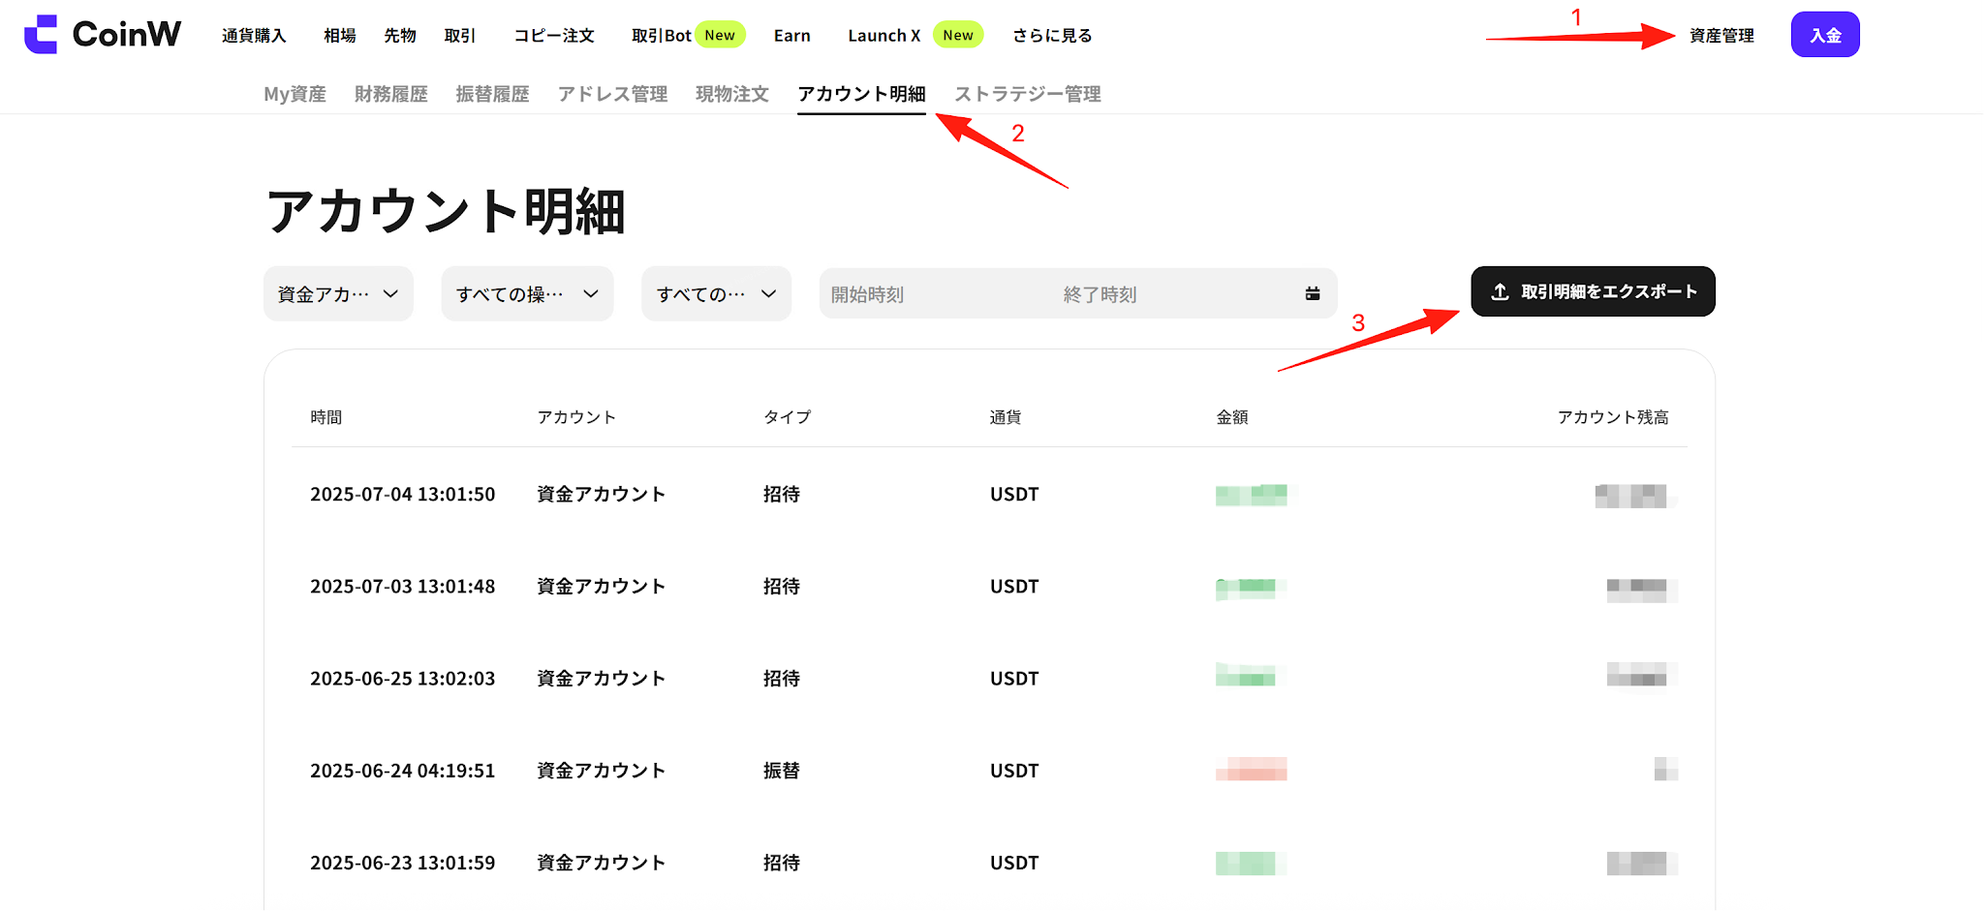Click 招待 type in 07-04 row
The height and width of the screenshot is (911, 1984).
(782, 495)
